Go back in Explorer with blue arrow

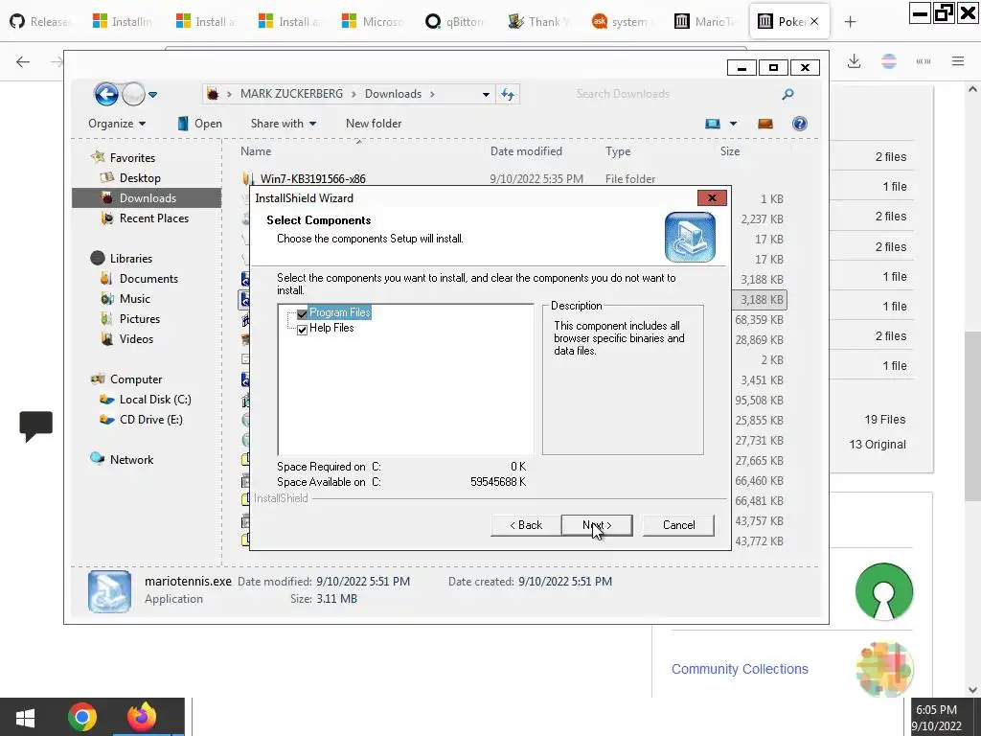pos(106,95)
